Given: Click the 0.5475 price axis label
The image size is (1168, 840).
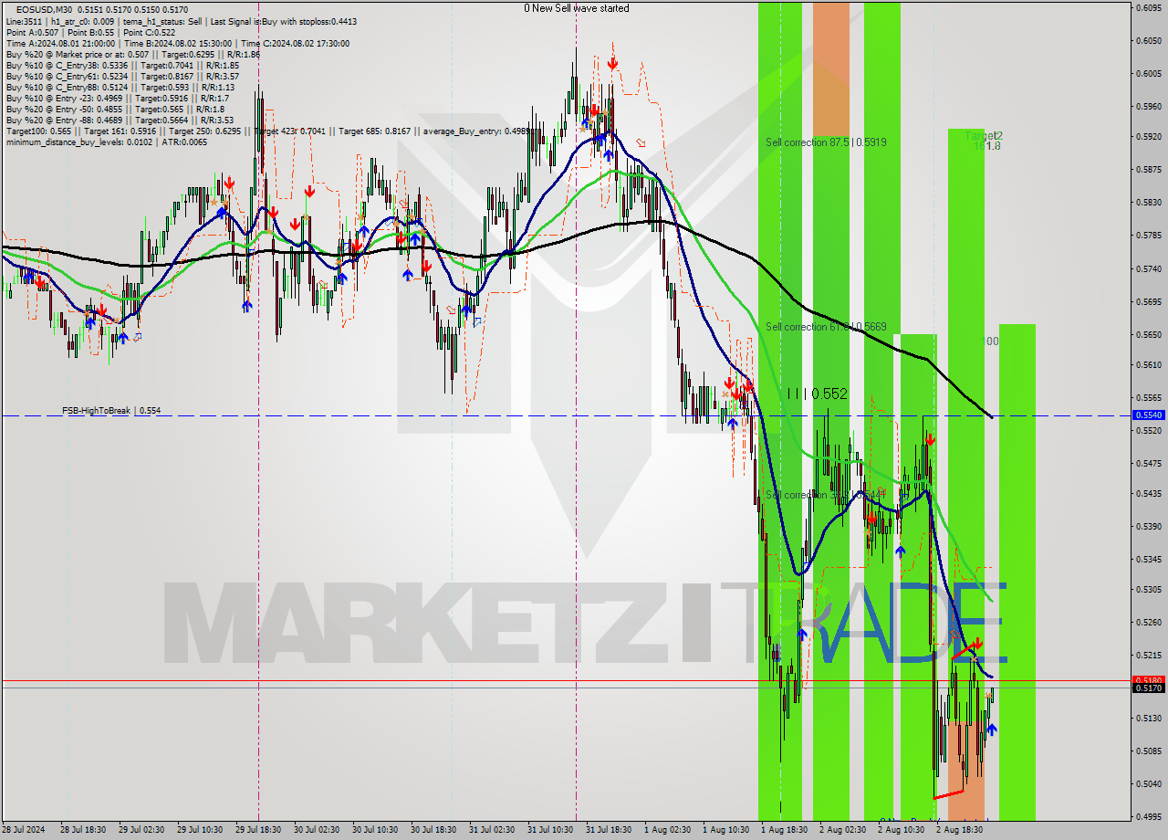Looking at the screenshot, I should (x=1148, y=464).
